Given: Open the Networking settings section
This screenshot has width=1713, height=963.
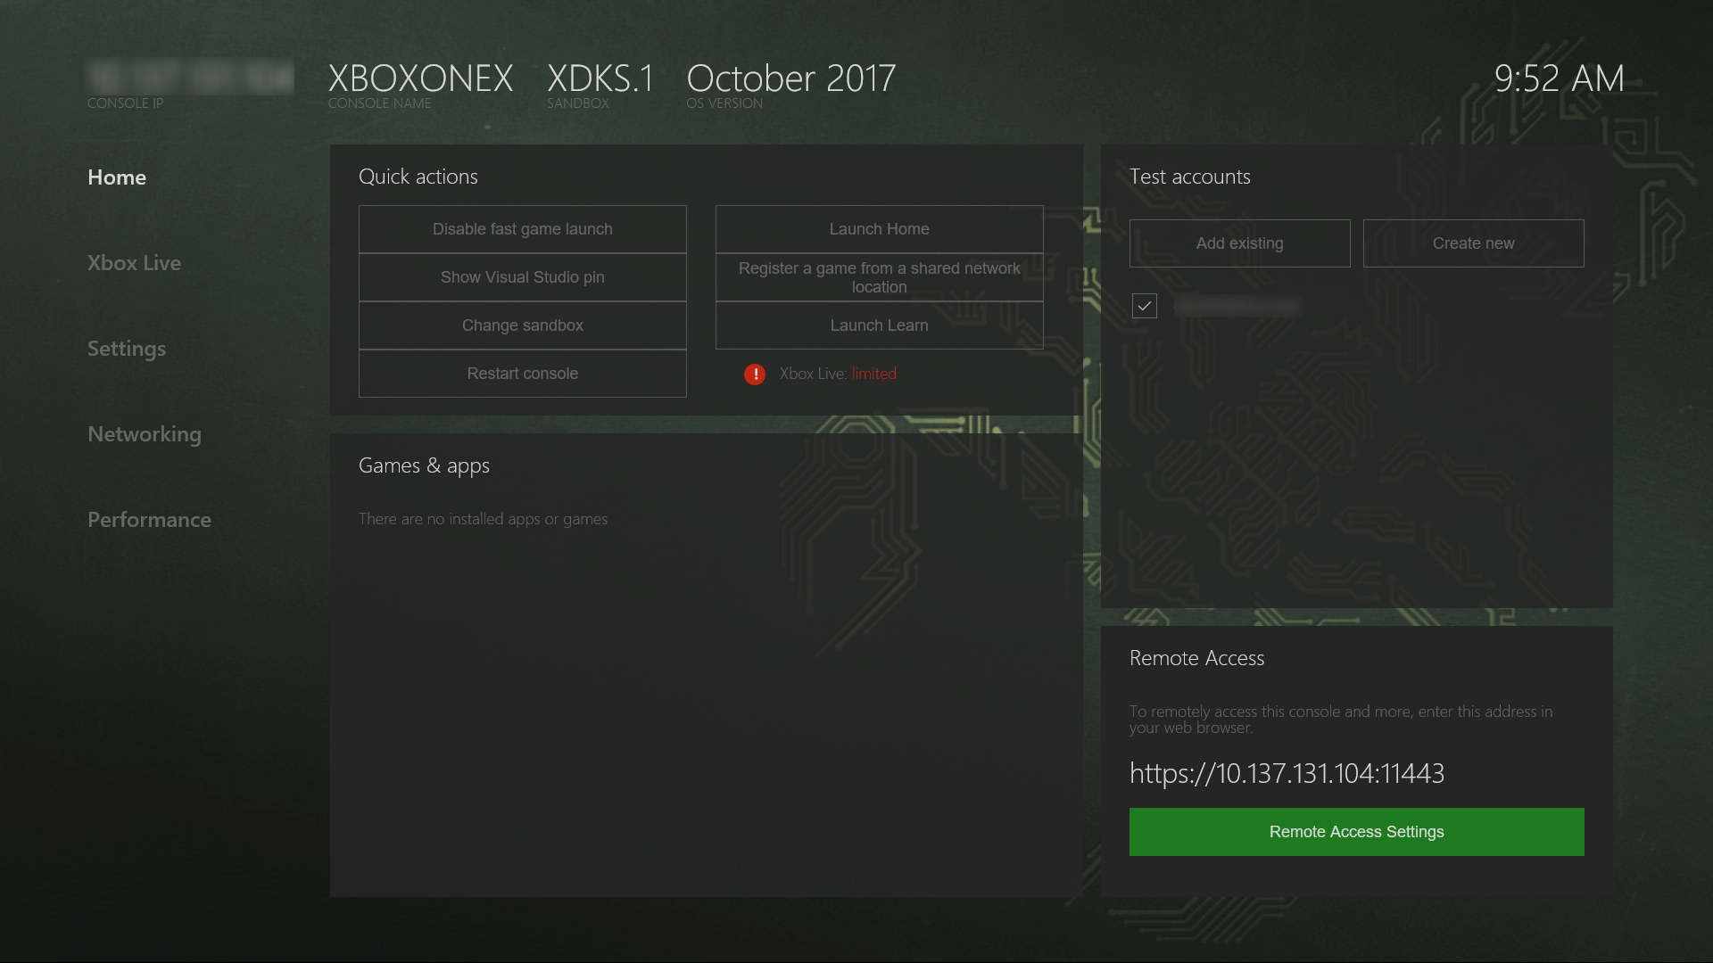Looking at the screenshot, I should [144, 434].
